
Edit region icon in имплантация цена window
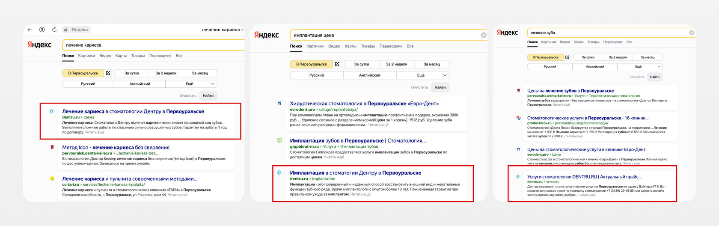(x=337, y=64)
